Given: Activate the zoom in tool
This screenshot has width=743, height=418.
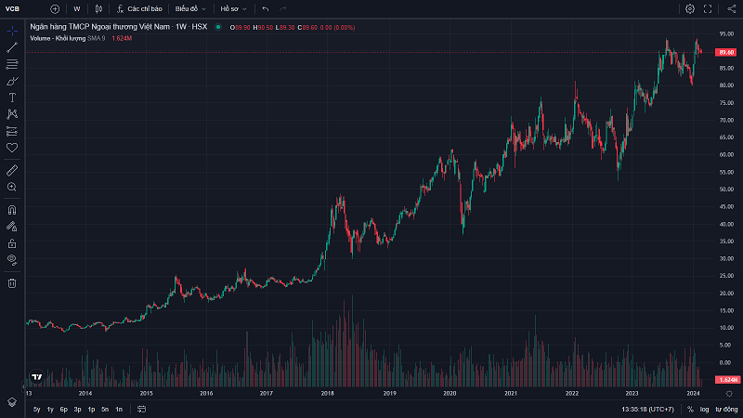Looking at the screenshot, I should pyautogui.click(x=12, y=187).
